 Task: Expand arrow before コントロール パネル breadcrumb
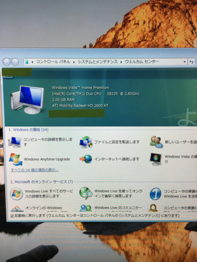pos(32,62)
